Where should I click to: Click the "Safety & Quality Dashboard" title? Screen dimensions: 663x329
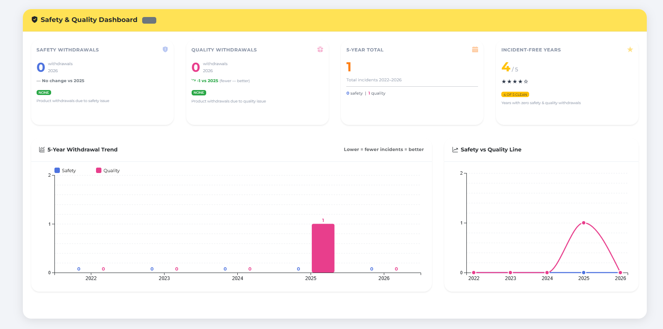point(89,19)
